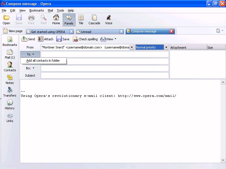Close the Get started using OPERA tab
Screen dimensions: 226x169
coord(71,32)
